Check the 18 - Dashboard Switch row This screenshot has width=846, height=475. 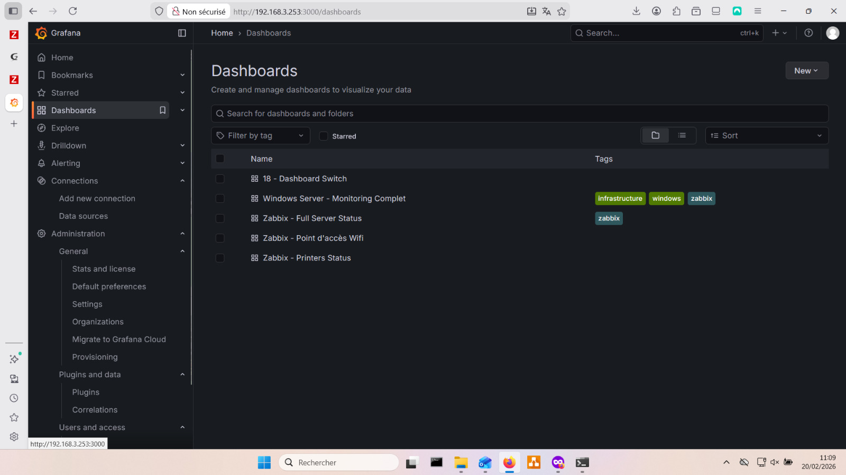pos(220,179)
